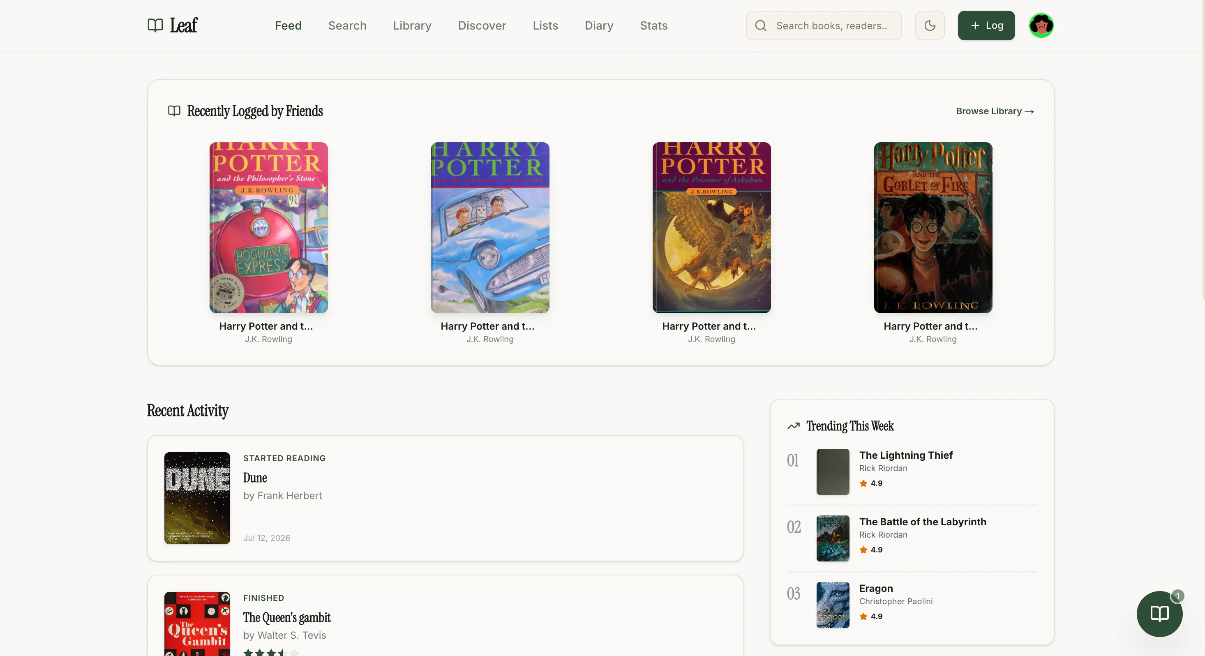1205x656 pixels.
Task: Open Harry Potter Prisoner of Azkaban cover
Action: coord(711,227)
